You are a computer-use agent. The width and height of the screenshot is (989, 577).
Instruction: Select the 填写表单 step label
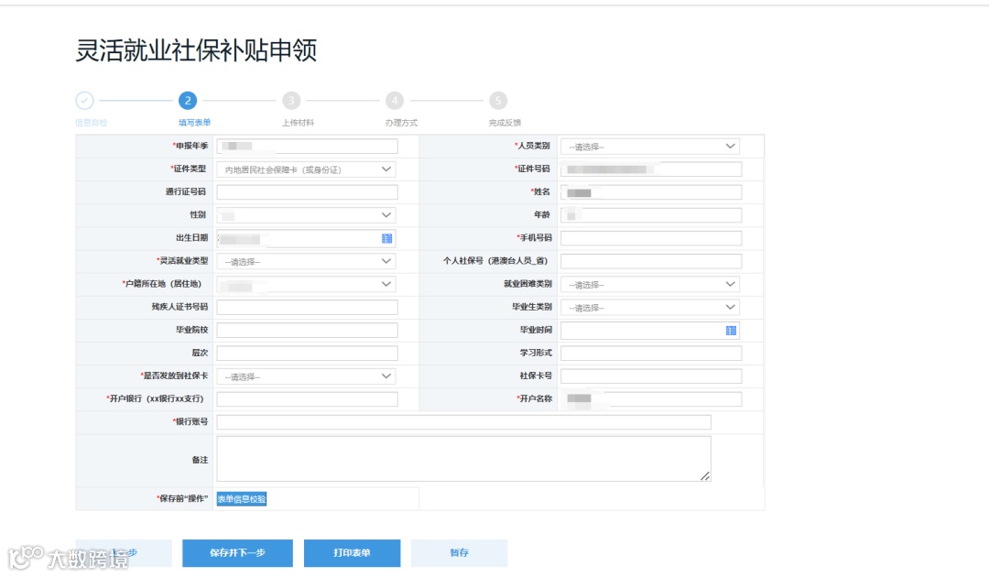[x=194, y=123]
